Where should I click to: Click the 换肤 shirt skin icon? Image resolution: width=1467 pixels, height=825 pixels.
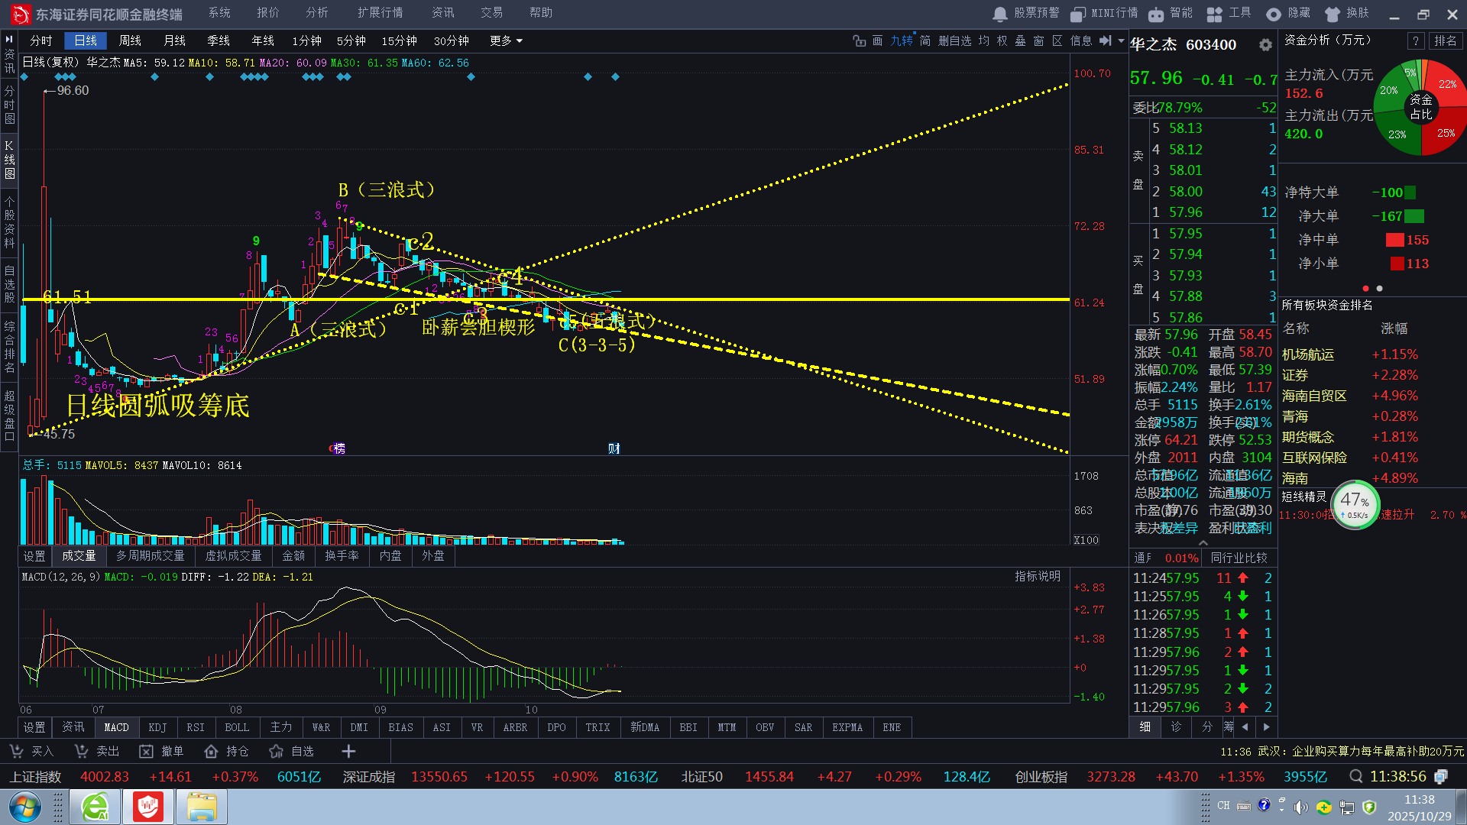click(x=1333, y=14)
